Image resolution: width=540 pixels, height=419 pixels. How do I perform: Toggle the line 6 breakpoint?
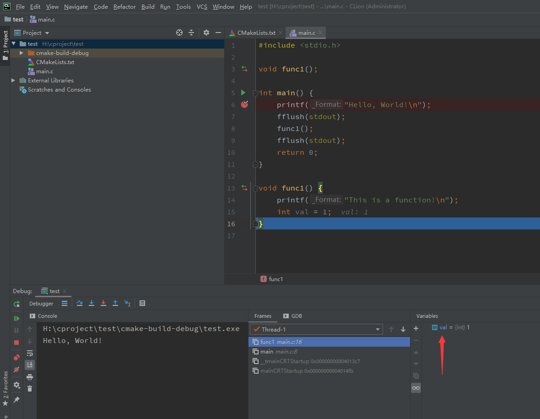pos(245,104)
